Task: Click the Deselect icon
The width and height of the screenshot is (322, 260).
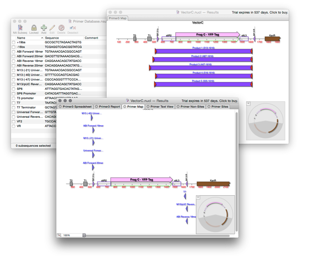Action: (72, 28)
